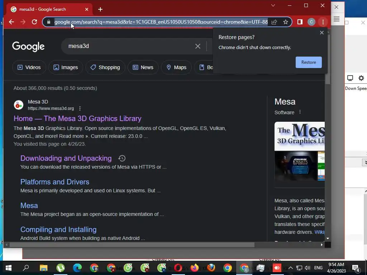Open the Mesa sitelink
367x275 pixels.
coord(29,206)
